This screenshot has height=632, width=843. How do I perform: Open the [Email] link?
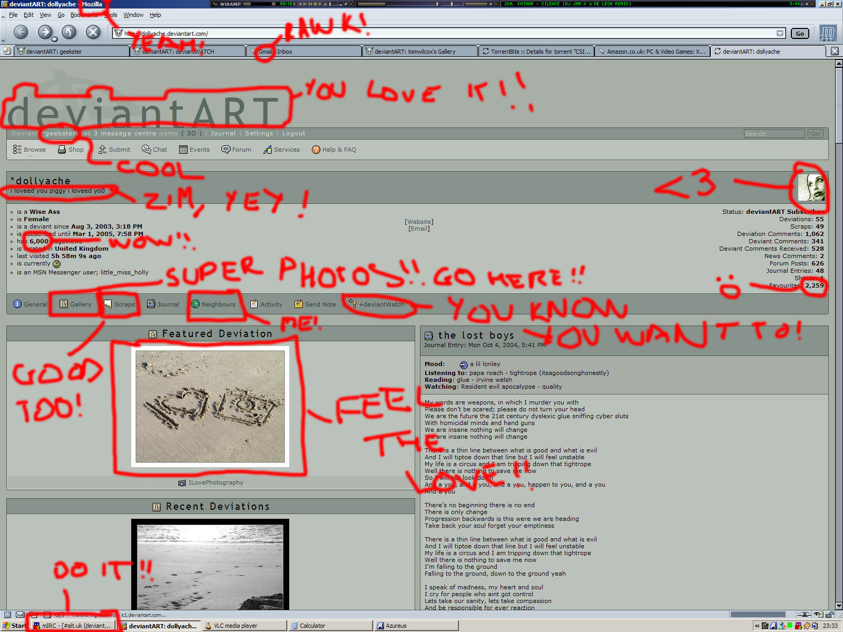pyautogui.click(x=419, y=229)
